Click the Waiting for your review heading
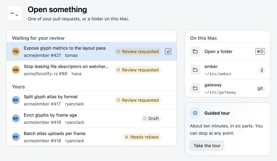This screenshot has width=277, height=161. (x=38, y=38)
